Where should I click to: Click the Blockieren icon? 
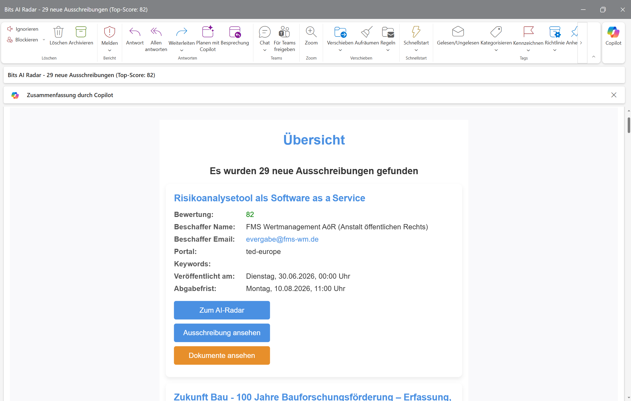click(x=10, y=40)
